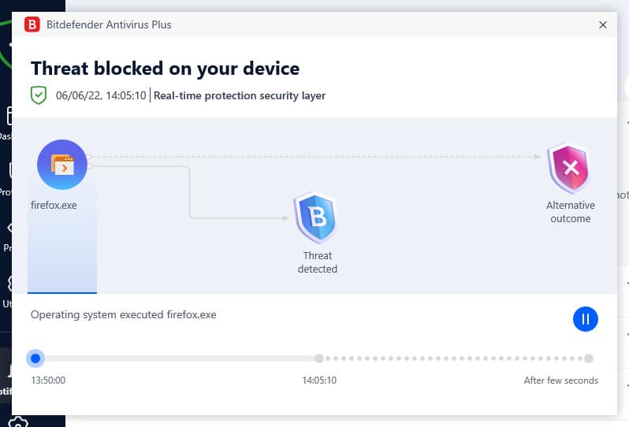Click the blue timeline slider handle
Image resolution: width=629 pixels, height=427 pixels.
[x=35, y=358]
